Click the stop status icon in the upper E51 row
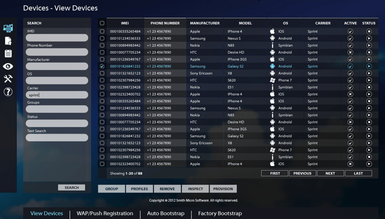 pos(369,87)
